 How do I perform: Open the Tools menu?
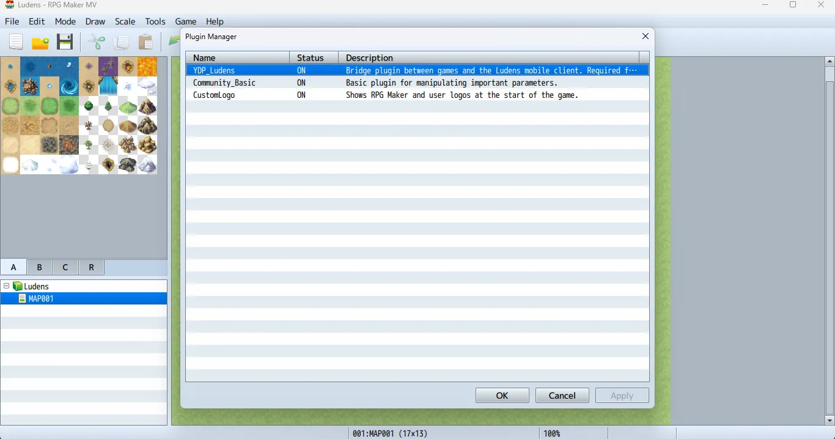[155, 21]
